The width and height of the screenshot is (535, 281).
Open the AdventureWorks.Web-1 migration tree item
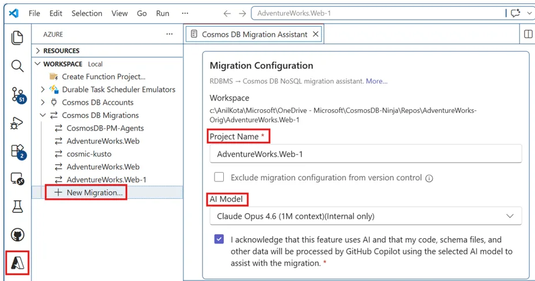pos(108,179)
